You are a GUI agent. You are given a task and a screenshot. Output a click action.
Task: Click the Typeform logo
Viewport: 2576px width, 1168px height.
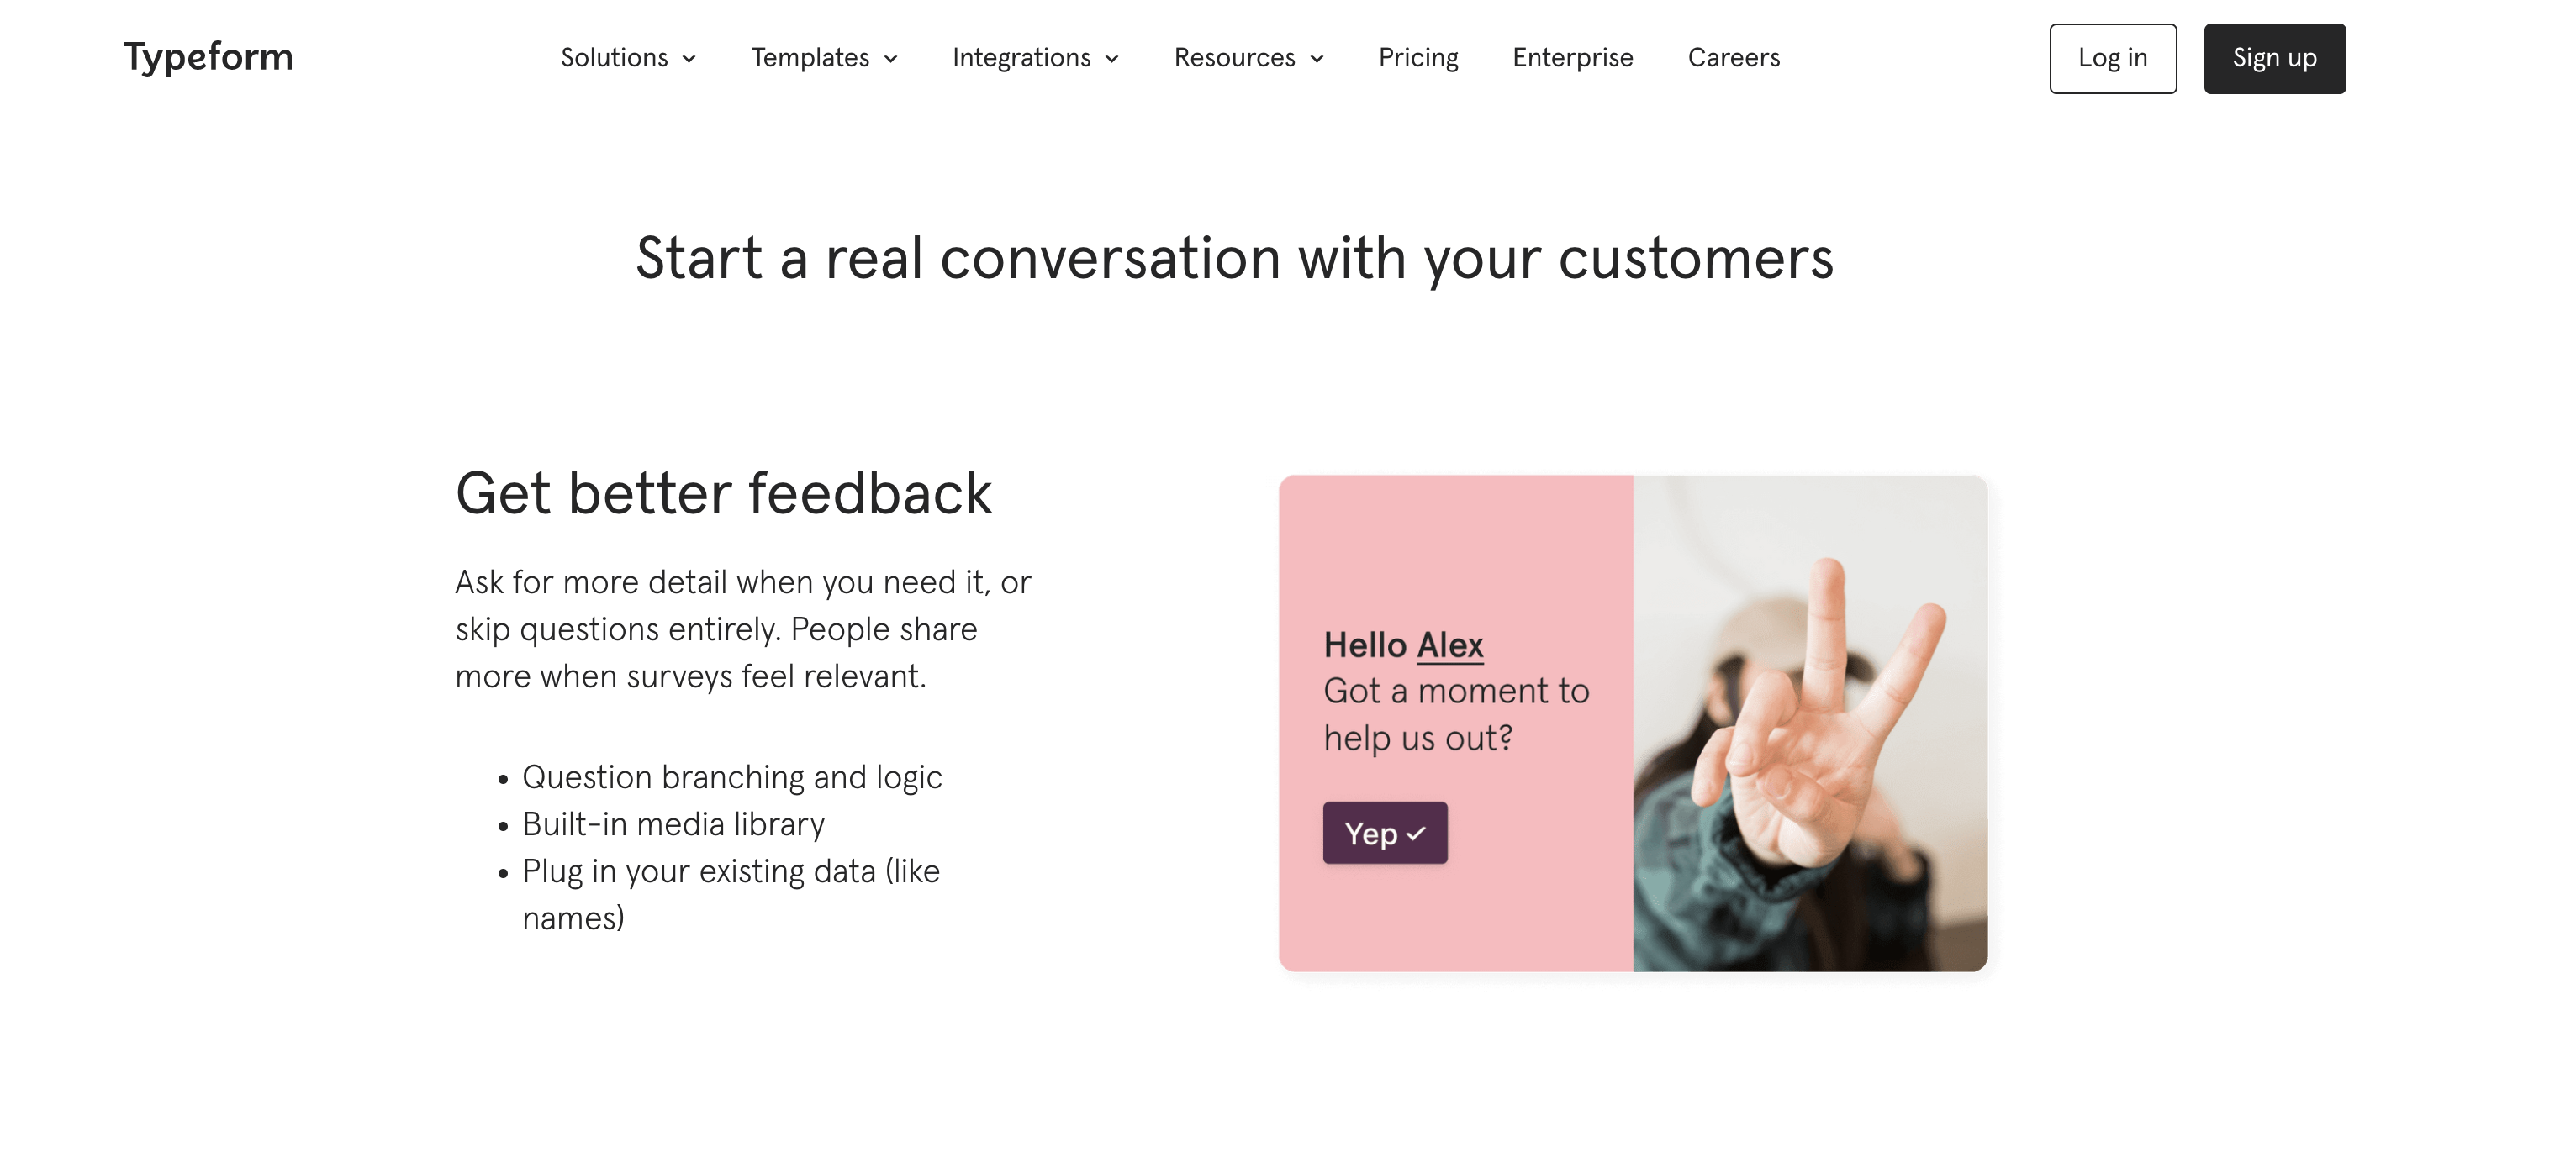(208, 57)
